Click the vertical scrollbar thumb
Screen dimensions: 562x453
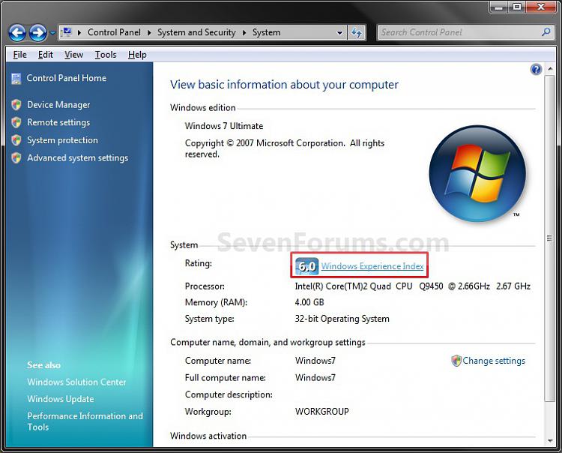coord(550,238)
